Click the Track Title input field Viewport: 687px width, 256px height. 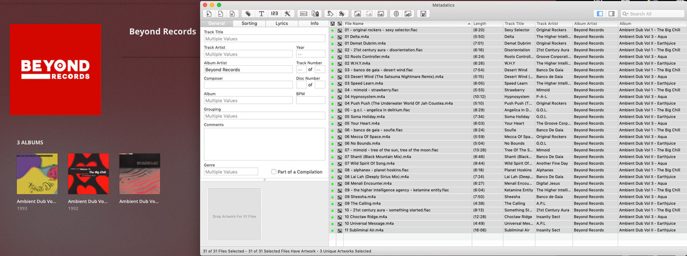tap(264, 39)
